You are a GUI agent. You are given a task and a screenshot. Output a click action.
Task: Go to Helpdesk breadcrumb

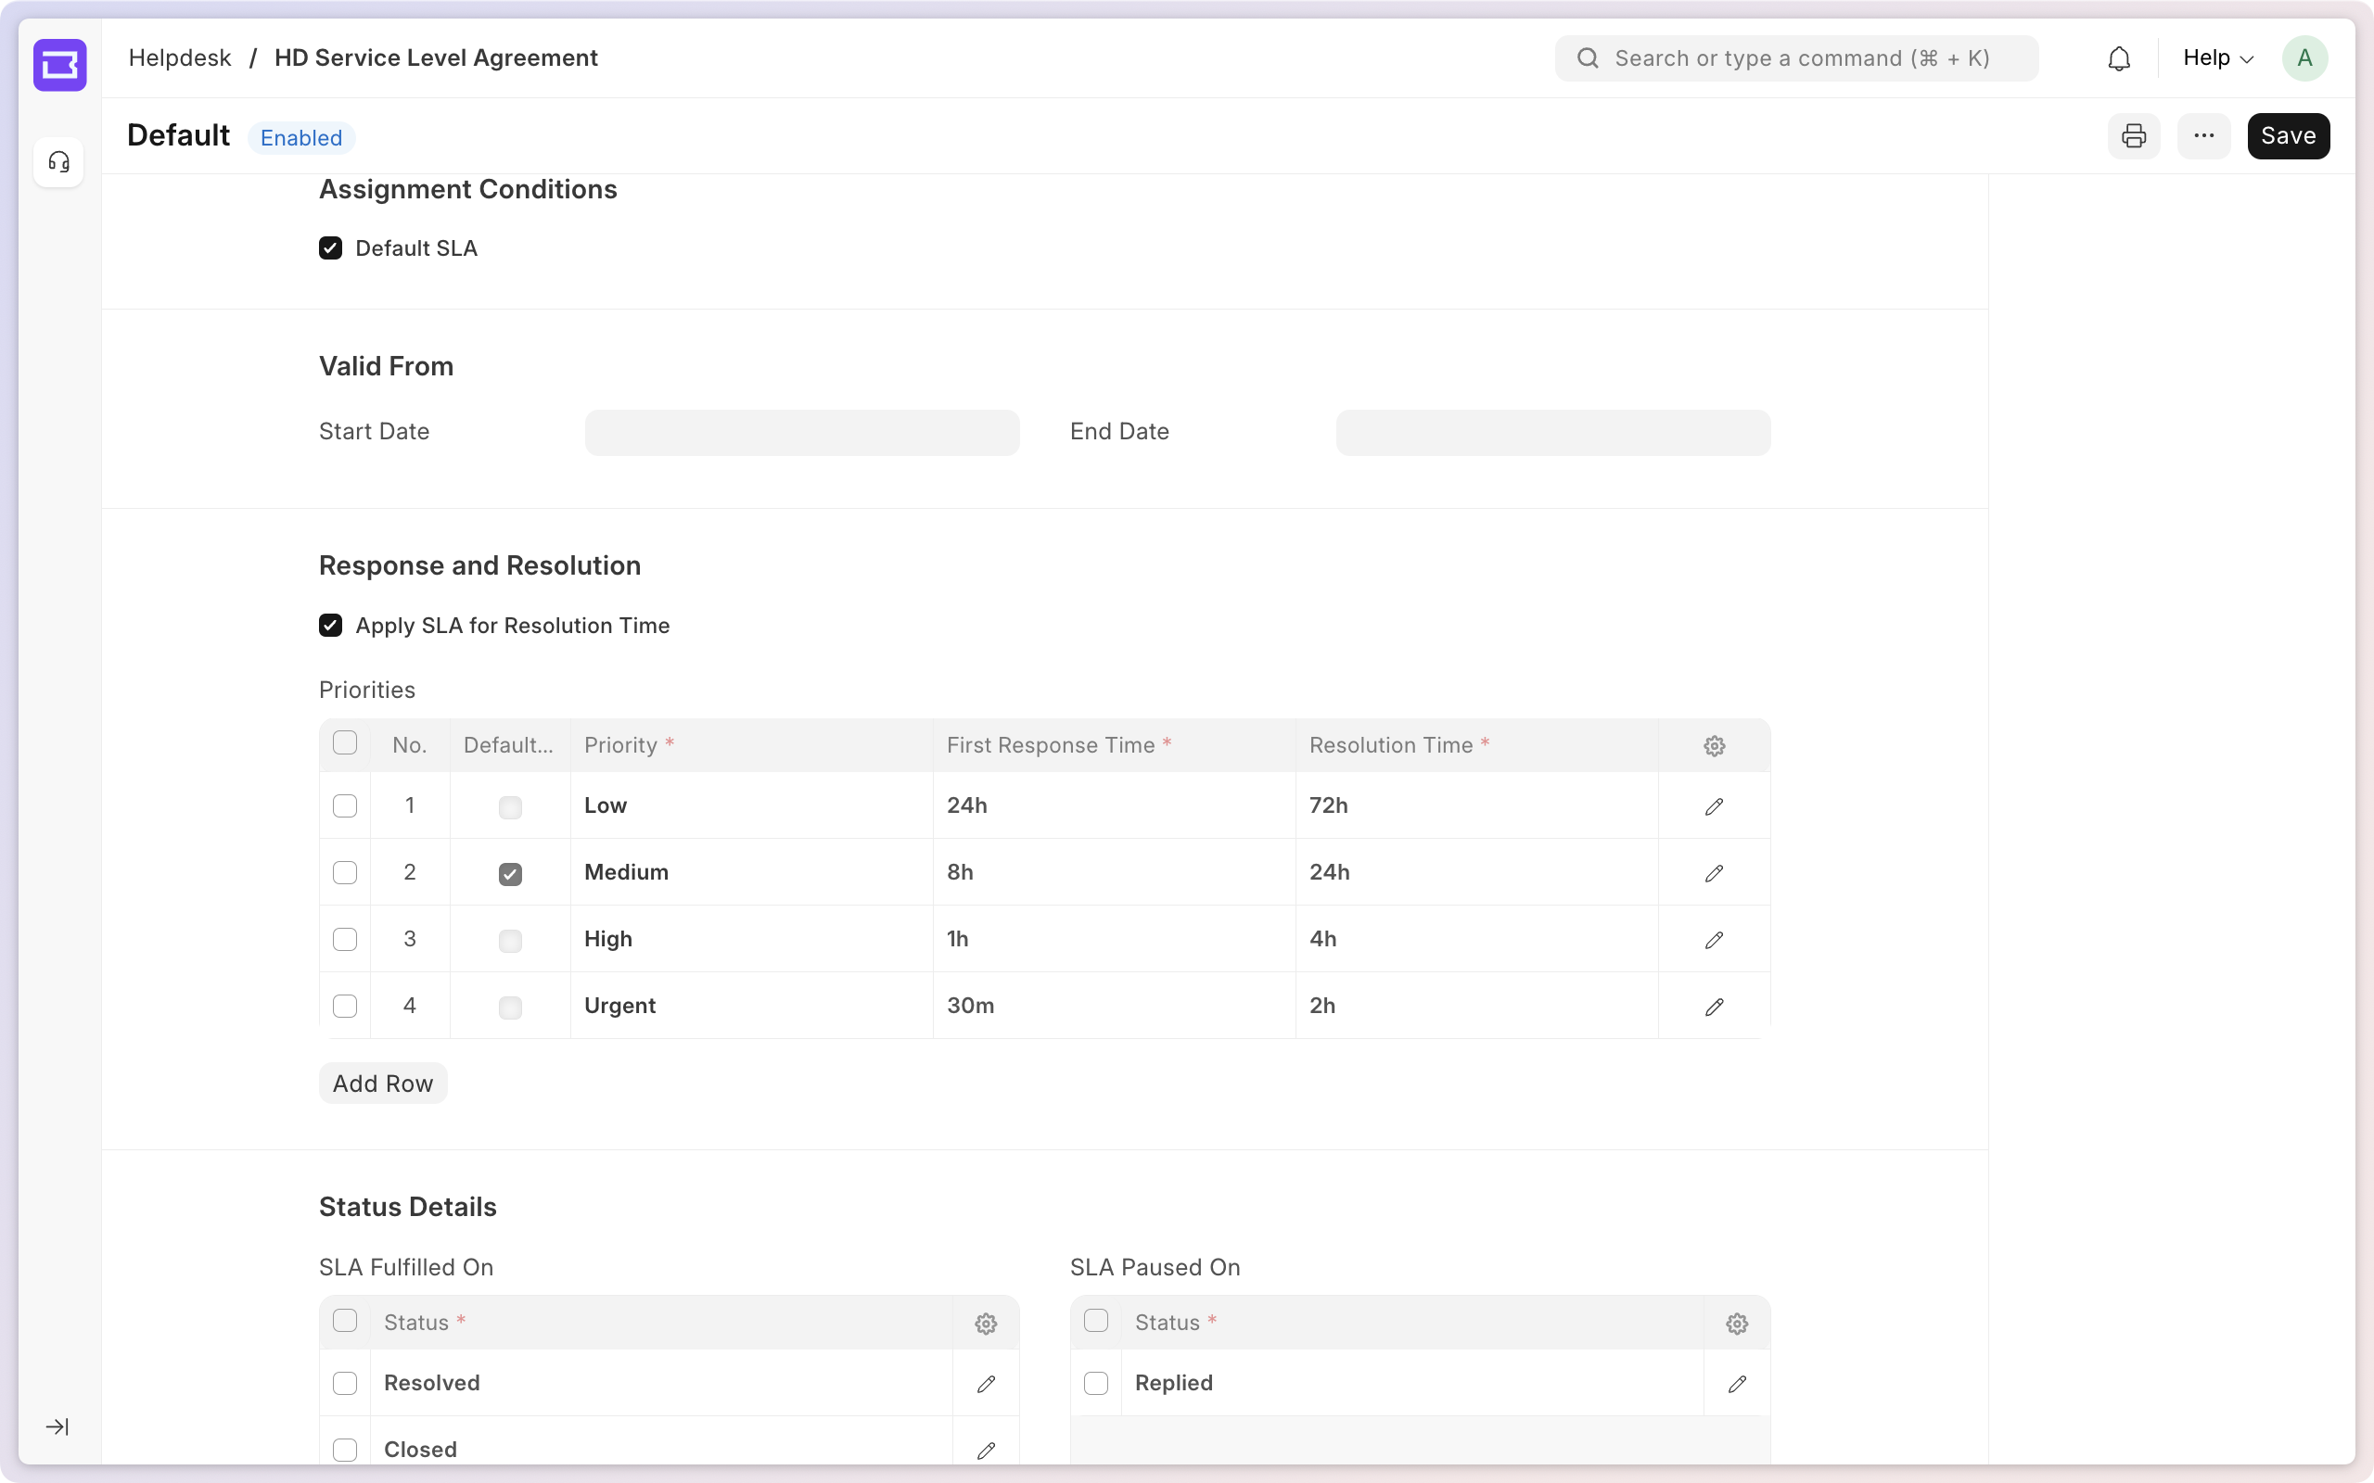click(x=180, y=58)
